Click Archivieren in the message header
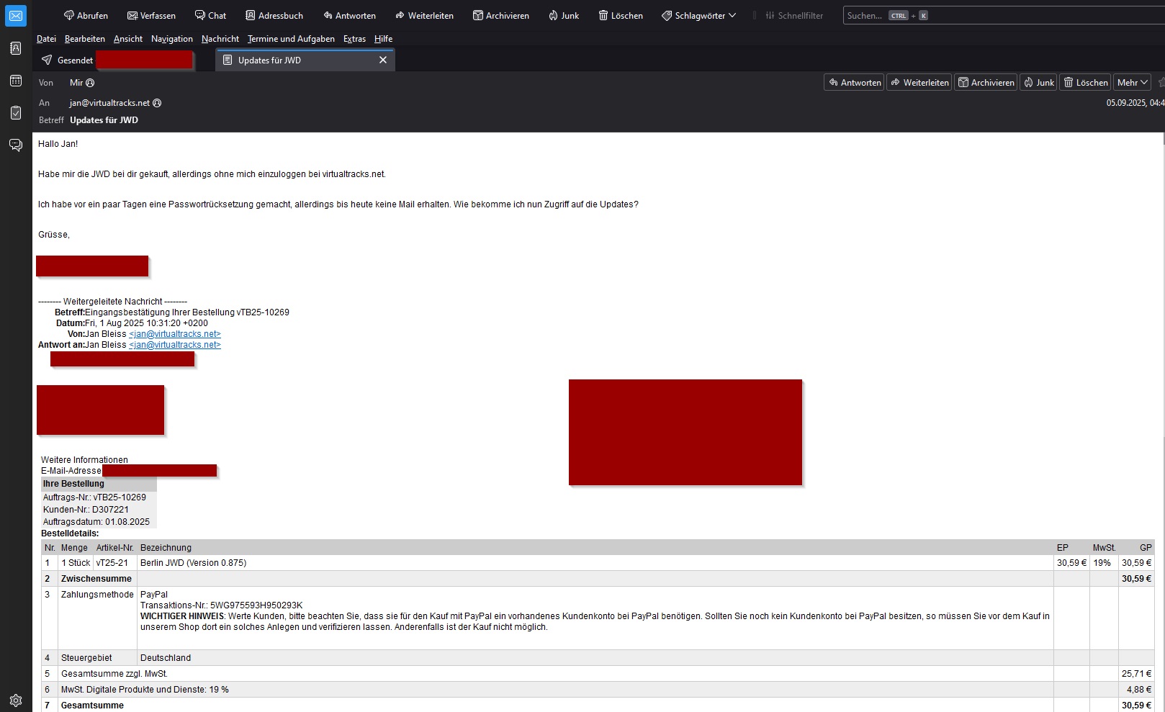 point(985,83)
